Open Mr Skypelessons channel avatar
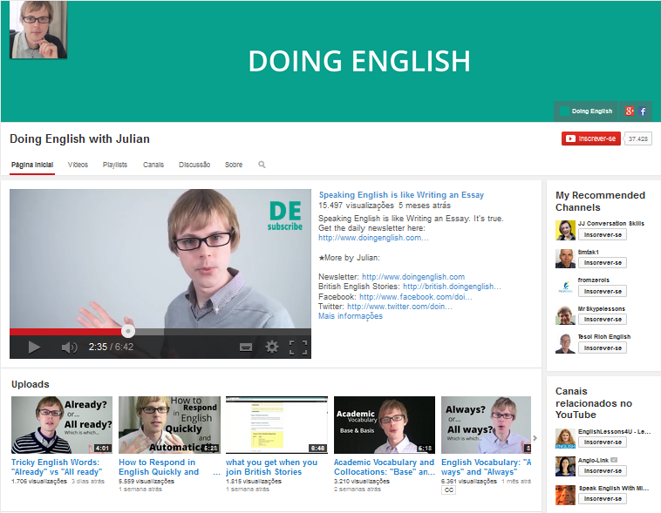The width and height of the screenshot is (661, 513). pyautogui.click(x=565, y=315)
